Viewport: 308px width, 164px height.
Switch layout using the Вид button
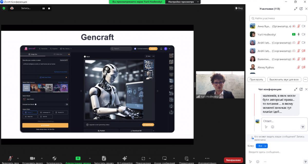pyautogui.click(x=239, y=8)
